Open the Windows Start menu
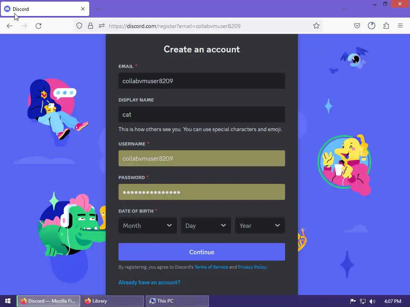410x307 pixels. [8, 301]
